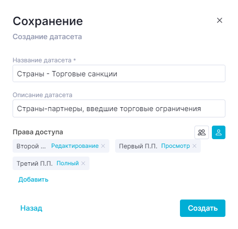238x229 pixels.
Task: Click the Права доступа heading
Action: (x=38, y=132)
